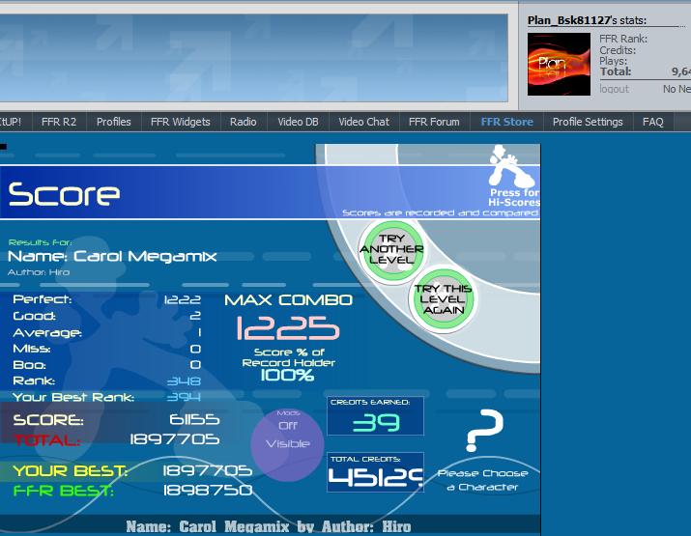This screenshot has width=691, height=536.
Task: Click the Plan_Bsk81127 username
Action: [x=569, y=20]
